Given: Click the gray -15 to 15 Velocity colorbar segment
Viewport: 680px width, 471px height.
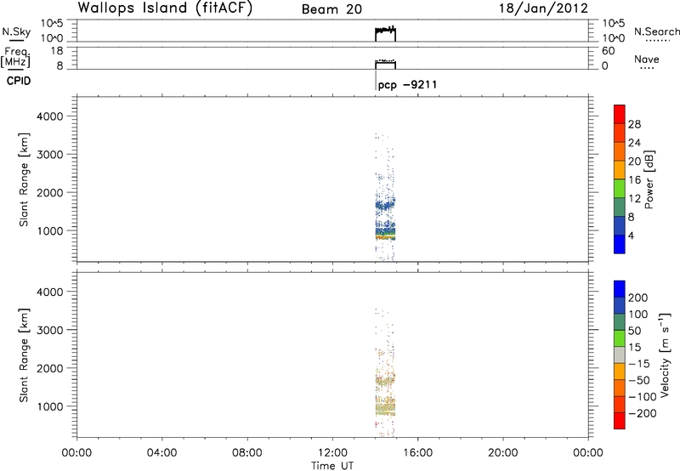Looking at the screenshot, I should coord(620,355).
